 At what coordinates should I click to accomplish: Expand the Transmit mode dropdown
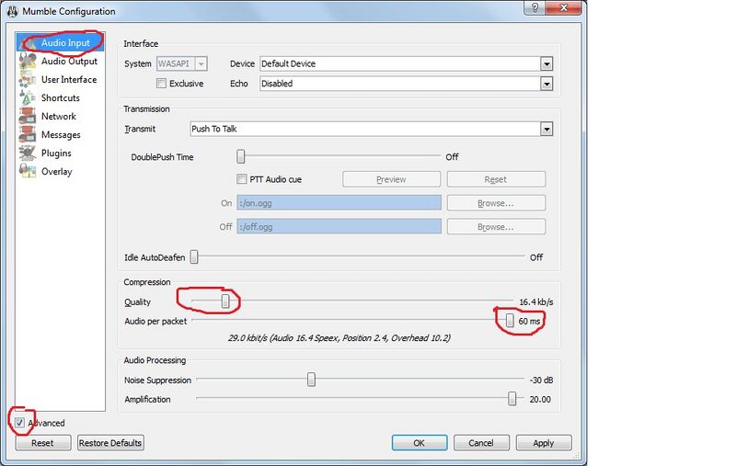click(546, 130)
